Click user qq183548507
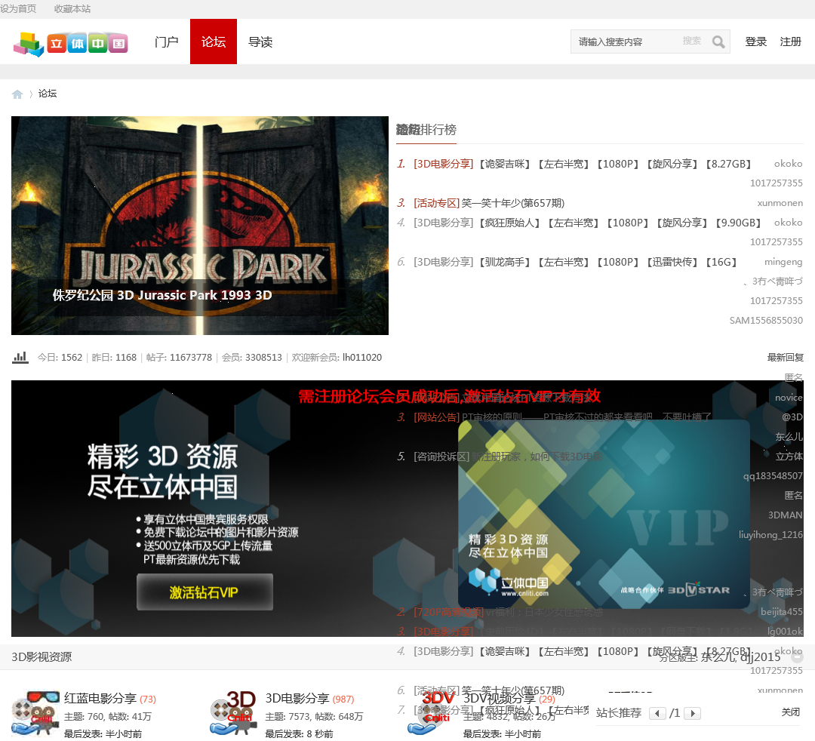Screen dimensions: 815x741 point(773,476)
